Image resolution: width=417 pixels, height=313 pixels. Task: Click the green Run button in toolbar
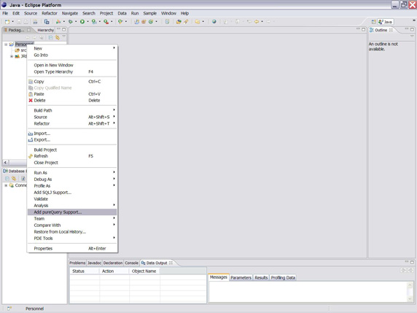(x=82, y=22)
